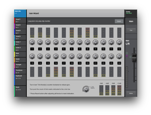151x115 pixels.
Task: Select the Vocal 3 Aux 3 mix
Action: (20, 32)
